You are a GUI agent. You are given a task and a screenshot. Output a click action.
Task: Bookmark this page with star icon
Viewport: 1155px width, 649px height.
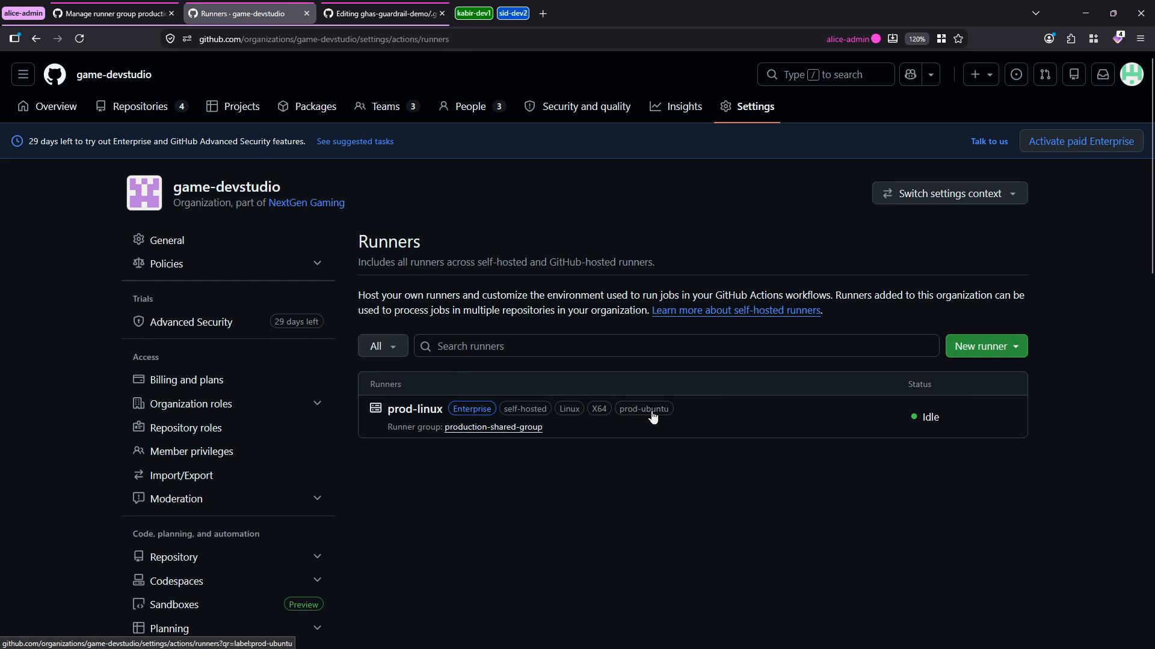958,39
